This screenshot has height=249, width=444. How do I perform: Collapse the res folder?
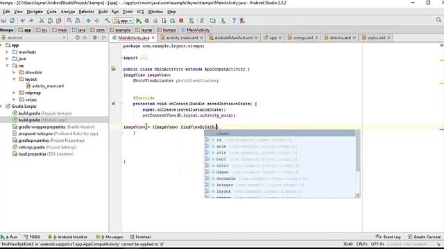point(8,66)
